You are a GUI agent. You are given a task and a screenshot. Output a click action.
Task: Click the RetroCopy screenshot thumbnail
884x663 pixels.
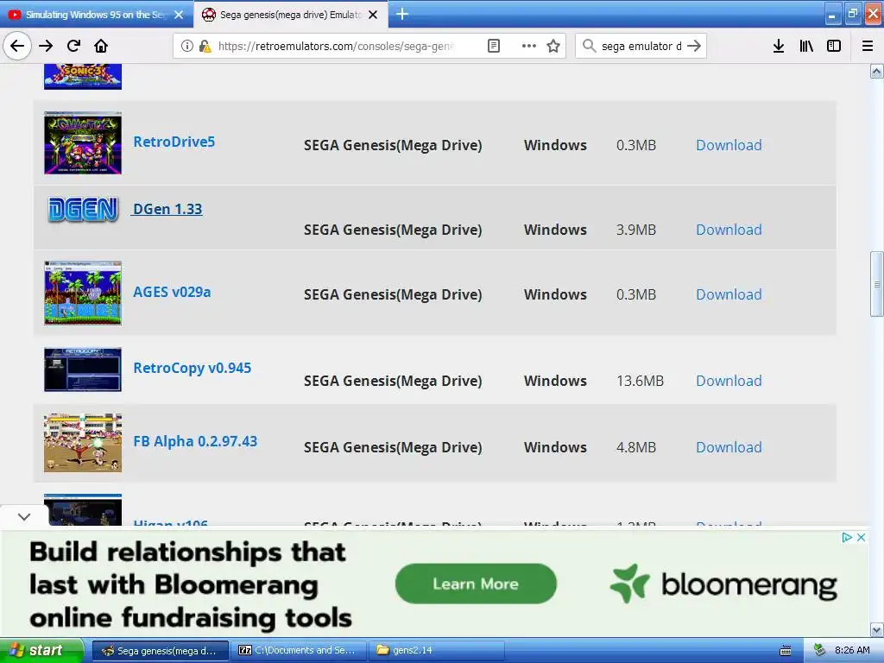[x=83, y=369]
